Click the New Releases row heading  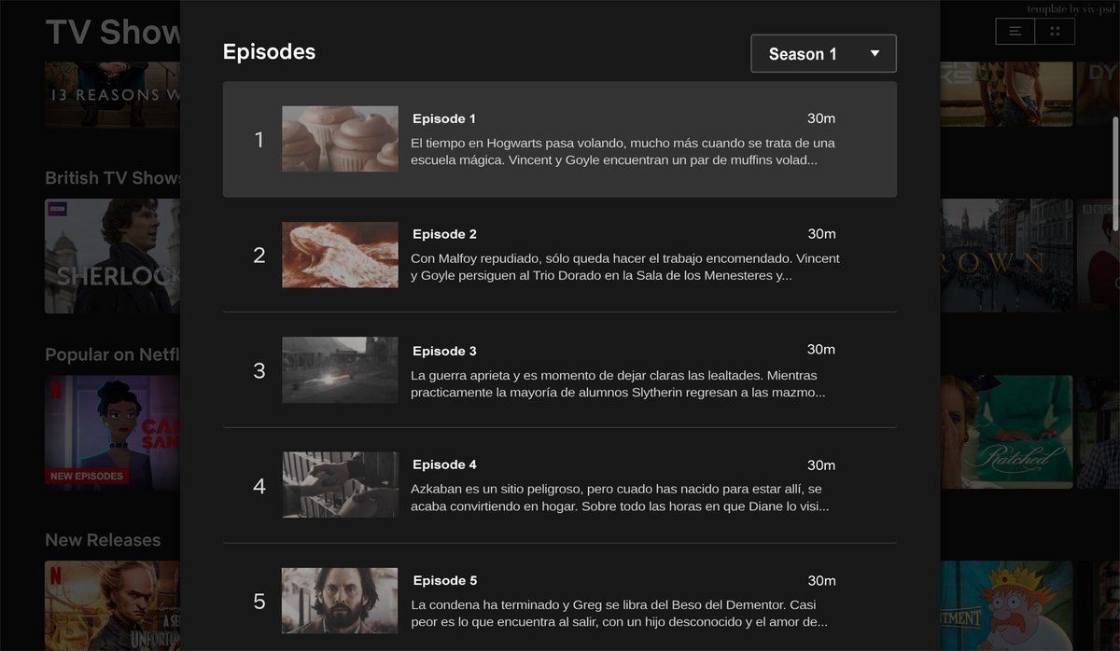[x=103, y=540]
